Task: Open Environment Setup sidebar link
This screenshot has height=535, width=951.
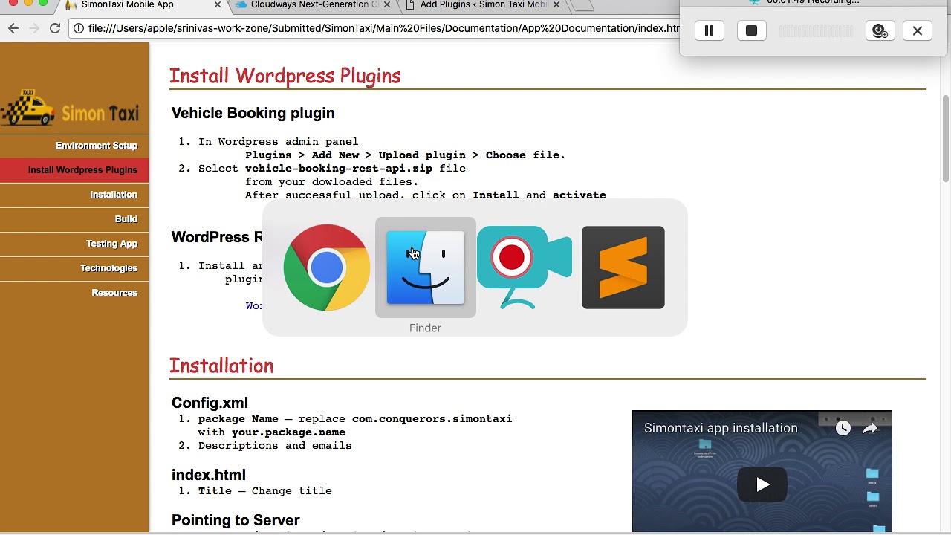Action: (97, 146)
